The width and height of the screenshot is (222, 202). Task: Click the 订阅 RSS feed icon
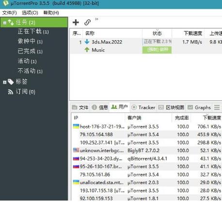coord(11,92)
